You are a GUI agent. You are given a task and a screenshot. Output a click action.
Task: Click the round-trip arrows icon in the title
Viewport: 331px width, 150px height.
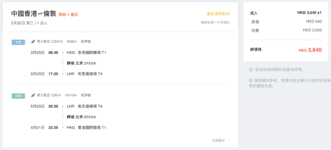point(40,14)
